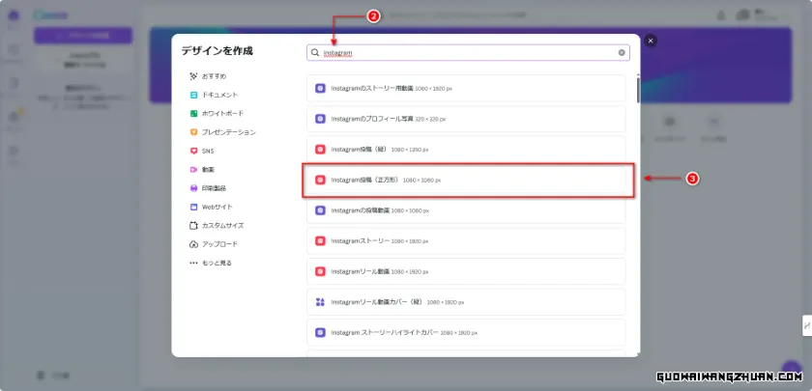This screenshot has height=391, width=812.
Task: Open the プレゼンテーション category
Action: tap(222, 132)
